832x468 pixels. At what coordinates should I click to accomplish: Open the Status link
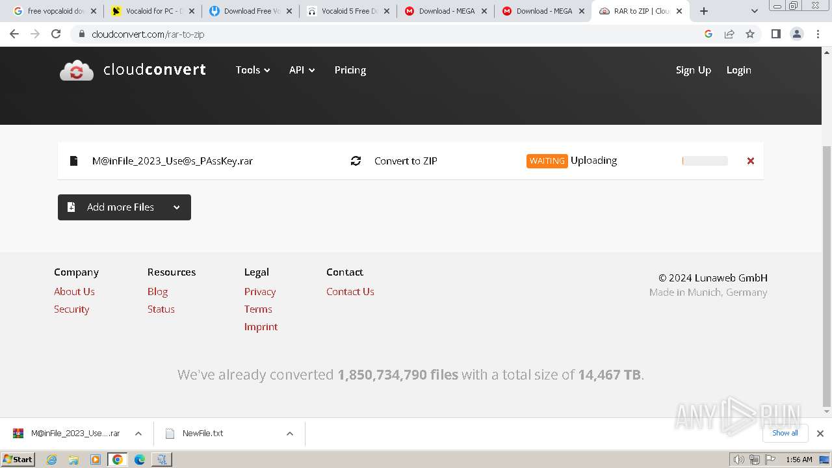[161, 309]
